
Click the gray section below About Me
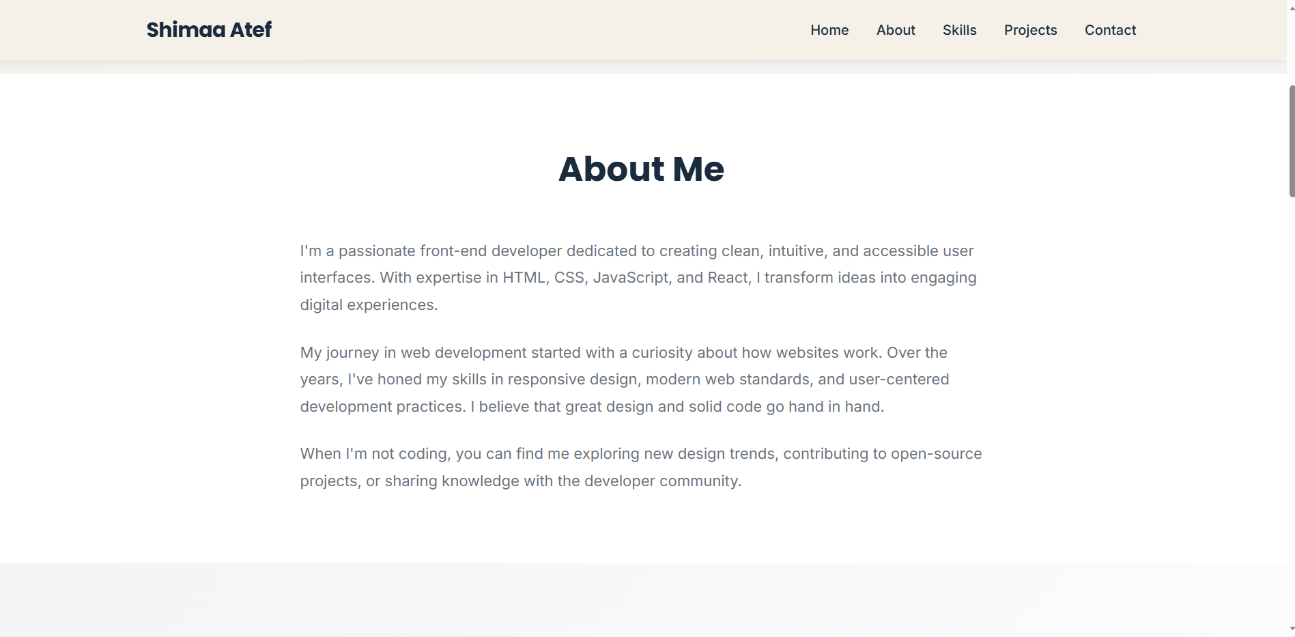640,599
